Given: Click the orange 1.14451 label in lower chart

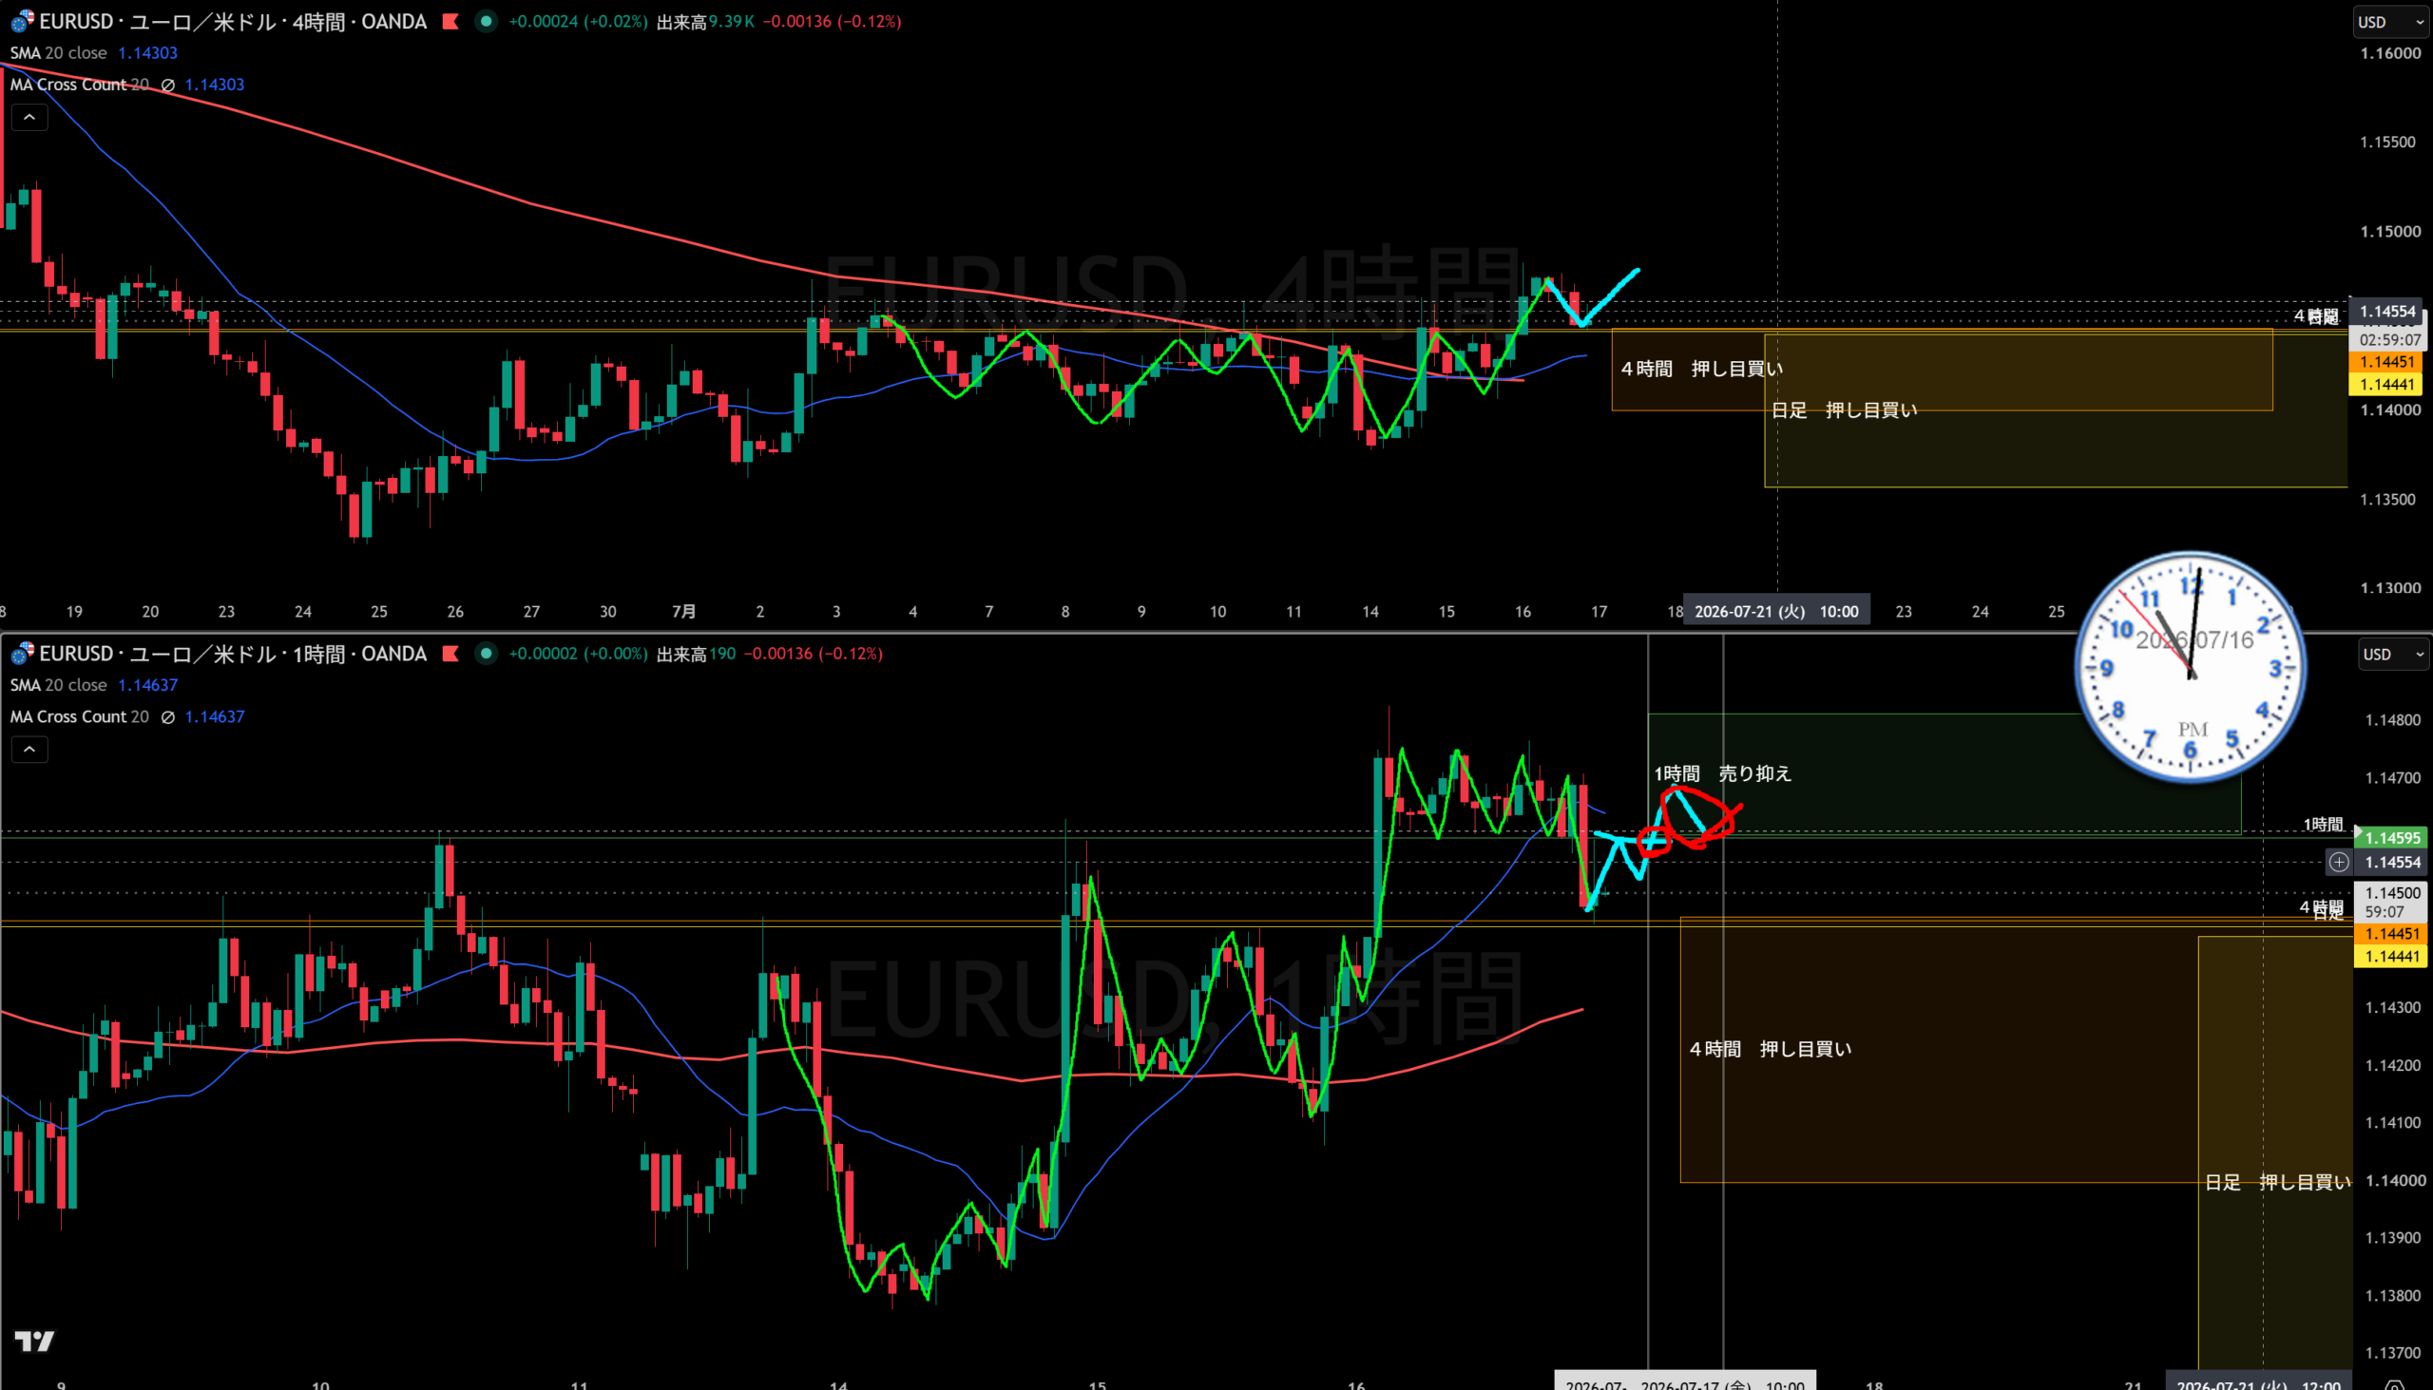Looking at the screenshot, I should 2392,934.
